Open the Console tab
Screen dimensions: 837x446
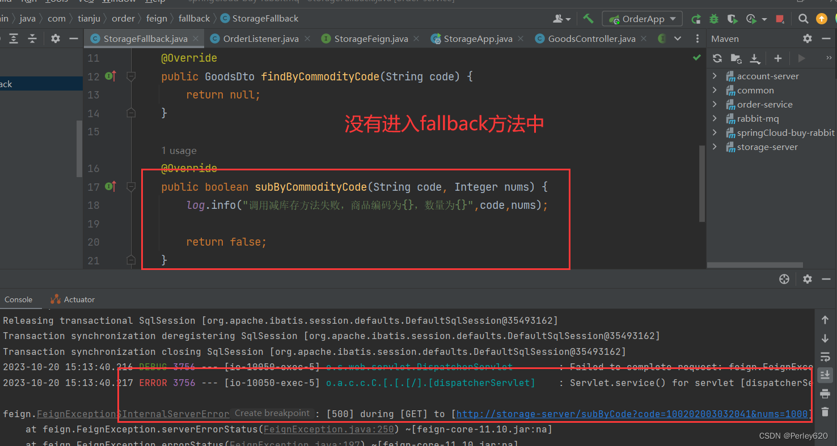click(x=19, y=299)
